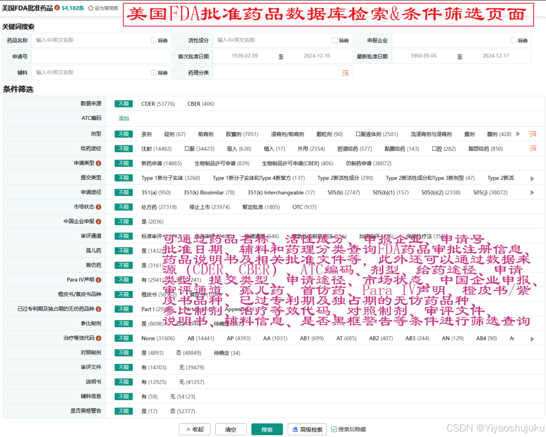Open 首次批准日期 end date 2024-12-16

point(317,56)
